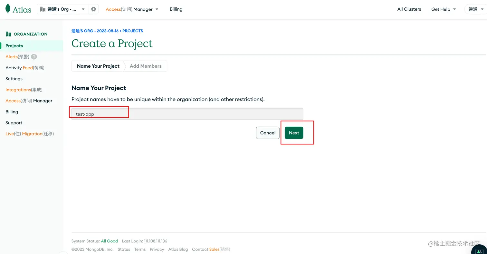Select the Add Members step tab
Screen dimensions: 487x254
tap(146, 66)
